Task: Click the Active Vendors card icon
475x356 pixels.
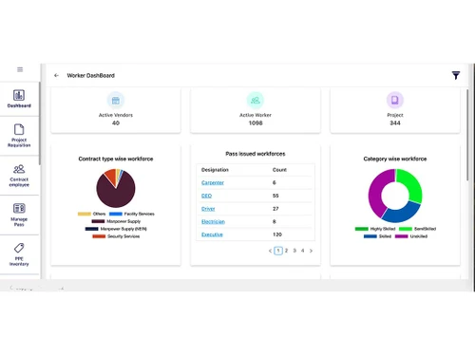Action: point(116,101)
